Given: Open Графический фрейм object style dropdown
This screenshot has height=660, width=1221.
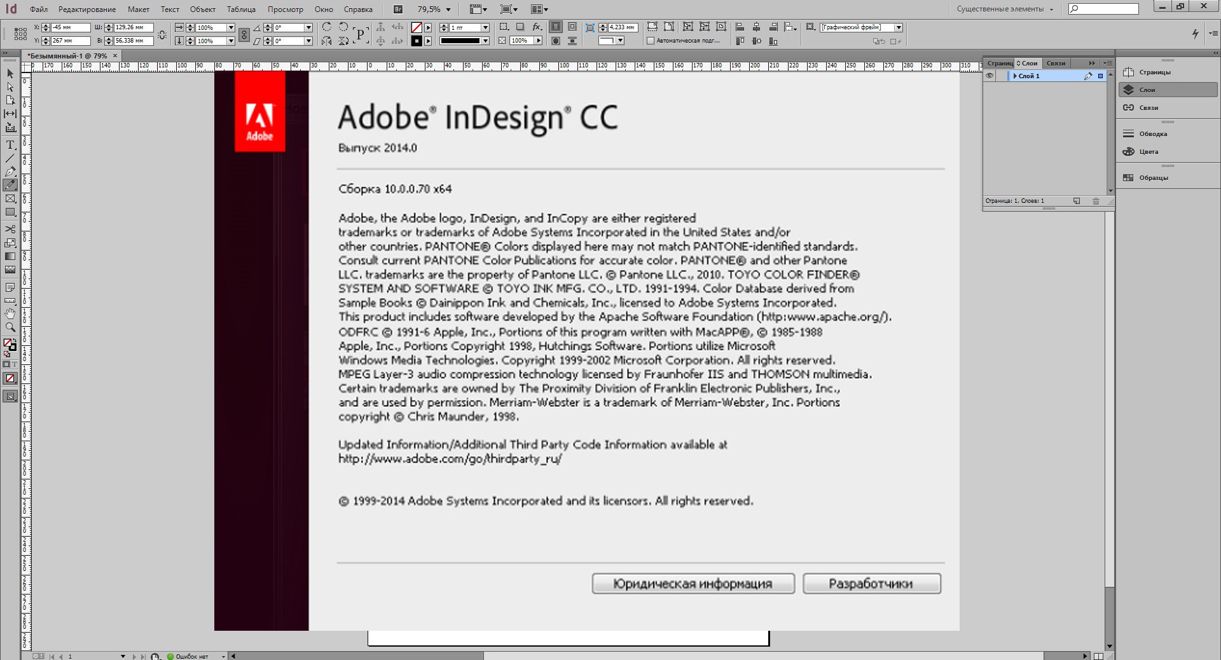Looking at the screenshot, I should click(x=899, y=27).
